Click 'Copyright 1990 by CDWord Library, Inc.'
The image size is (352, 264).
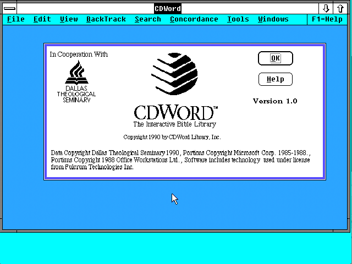click(x=172, y=137)
